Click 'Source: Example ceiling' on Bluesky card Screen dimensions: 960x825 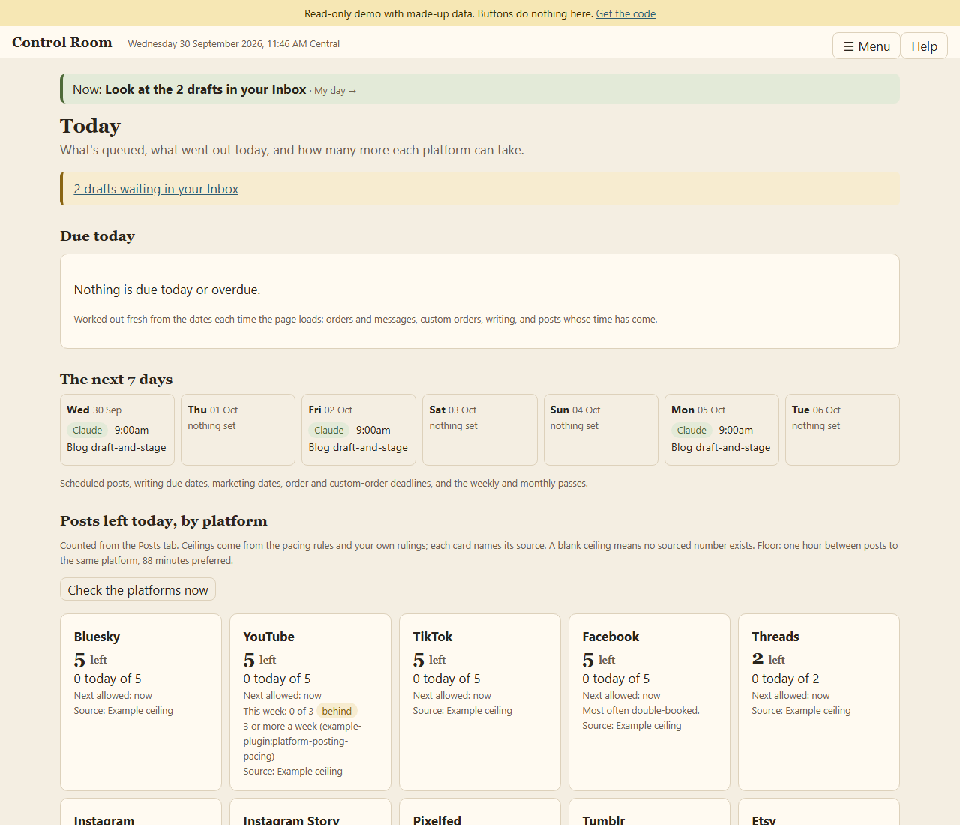(x=123, y=710)
